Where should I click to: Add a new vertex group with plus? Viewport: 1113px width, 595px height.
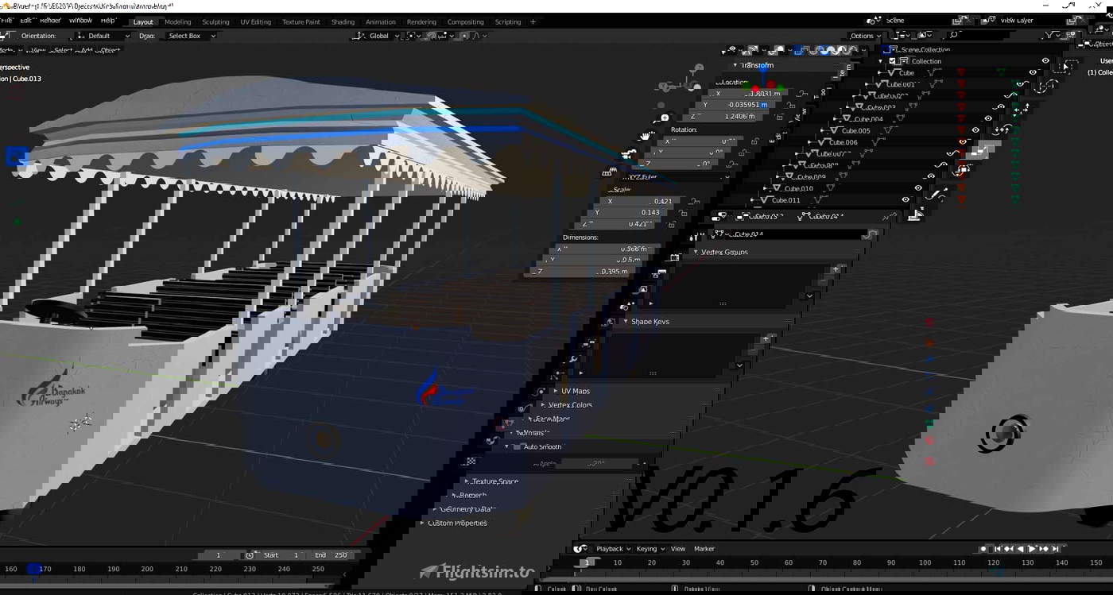(836, 269)
